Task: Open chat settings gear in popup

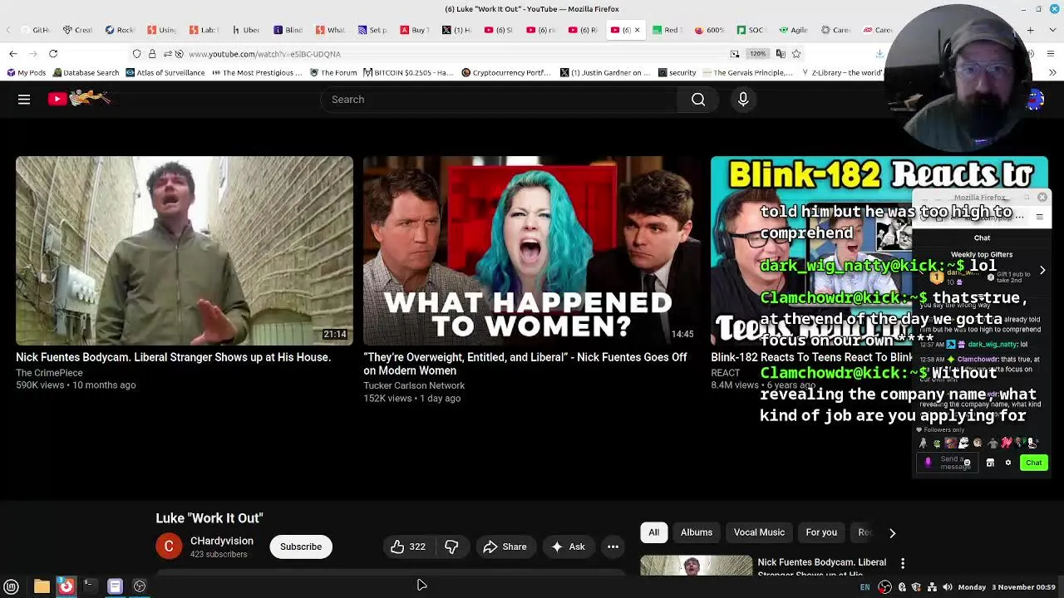Action: (x=1007, y=463)
